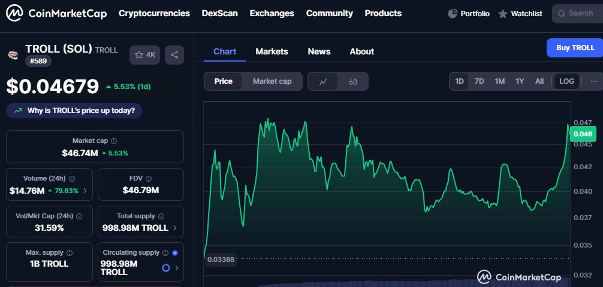The height and width of the screenshot is (287, 603).
Task: Expand Circulating supply details chevron
Action: [177, 268]
